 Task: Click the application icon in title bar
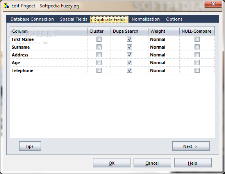[x=6, y=6]
